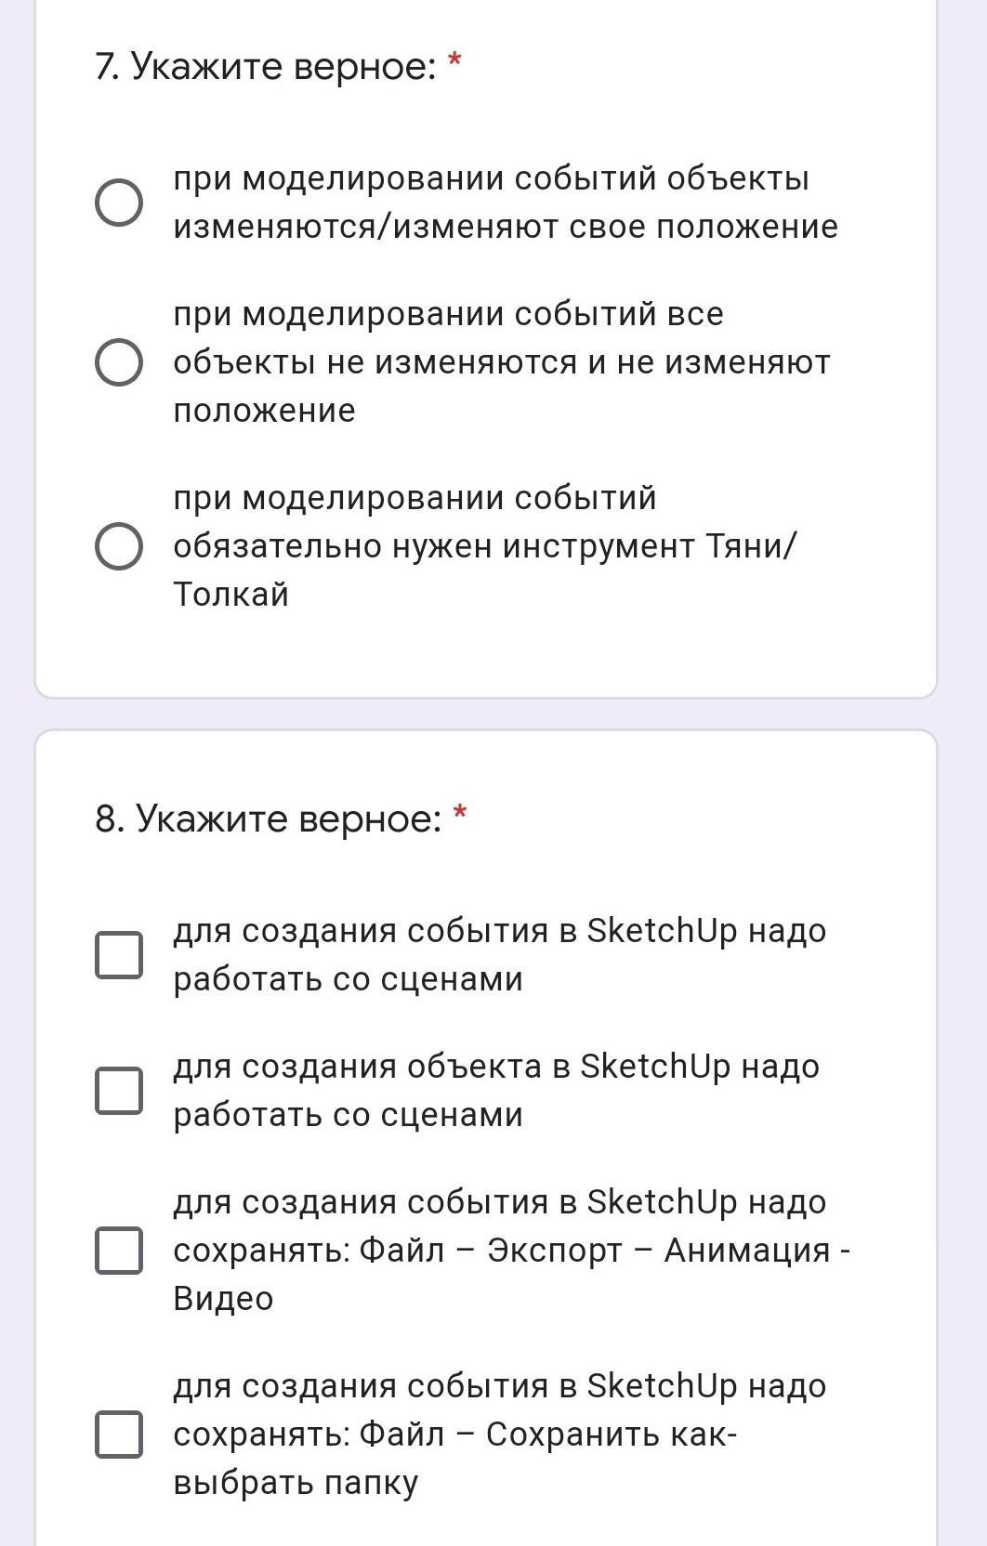This screenshot has height=1546, width=987.
Task: Click label text 'объекты не изменяются и не изменяют'
Action: [x=502, y=362]
